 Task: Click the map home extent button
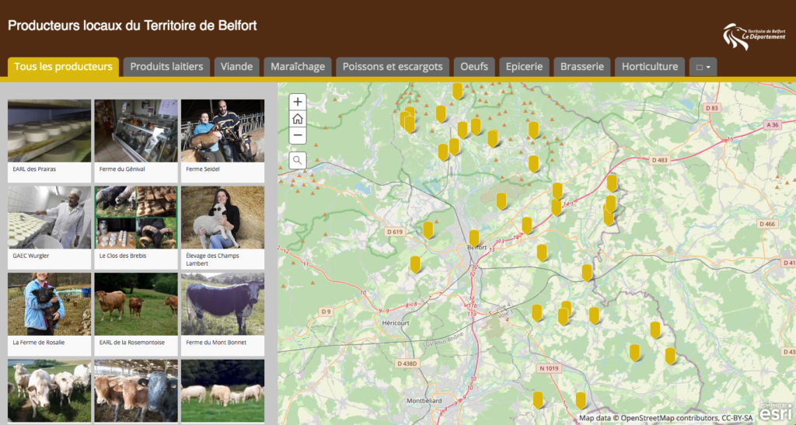coord(298,119)
